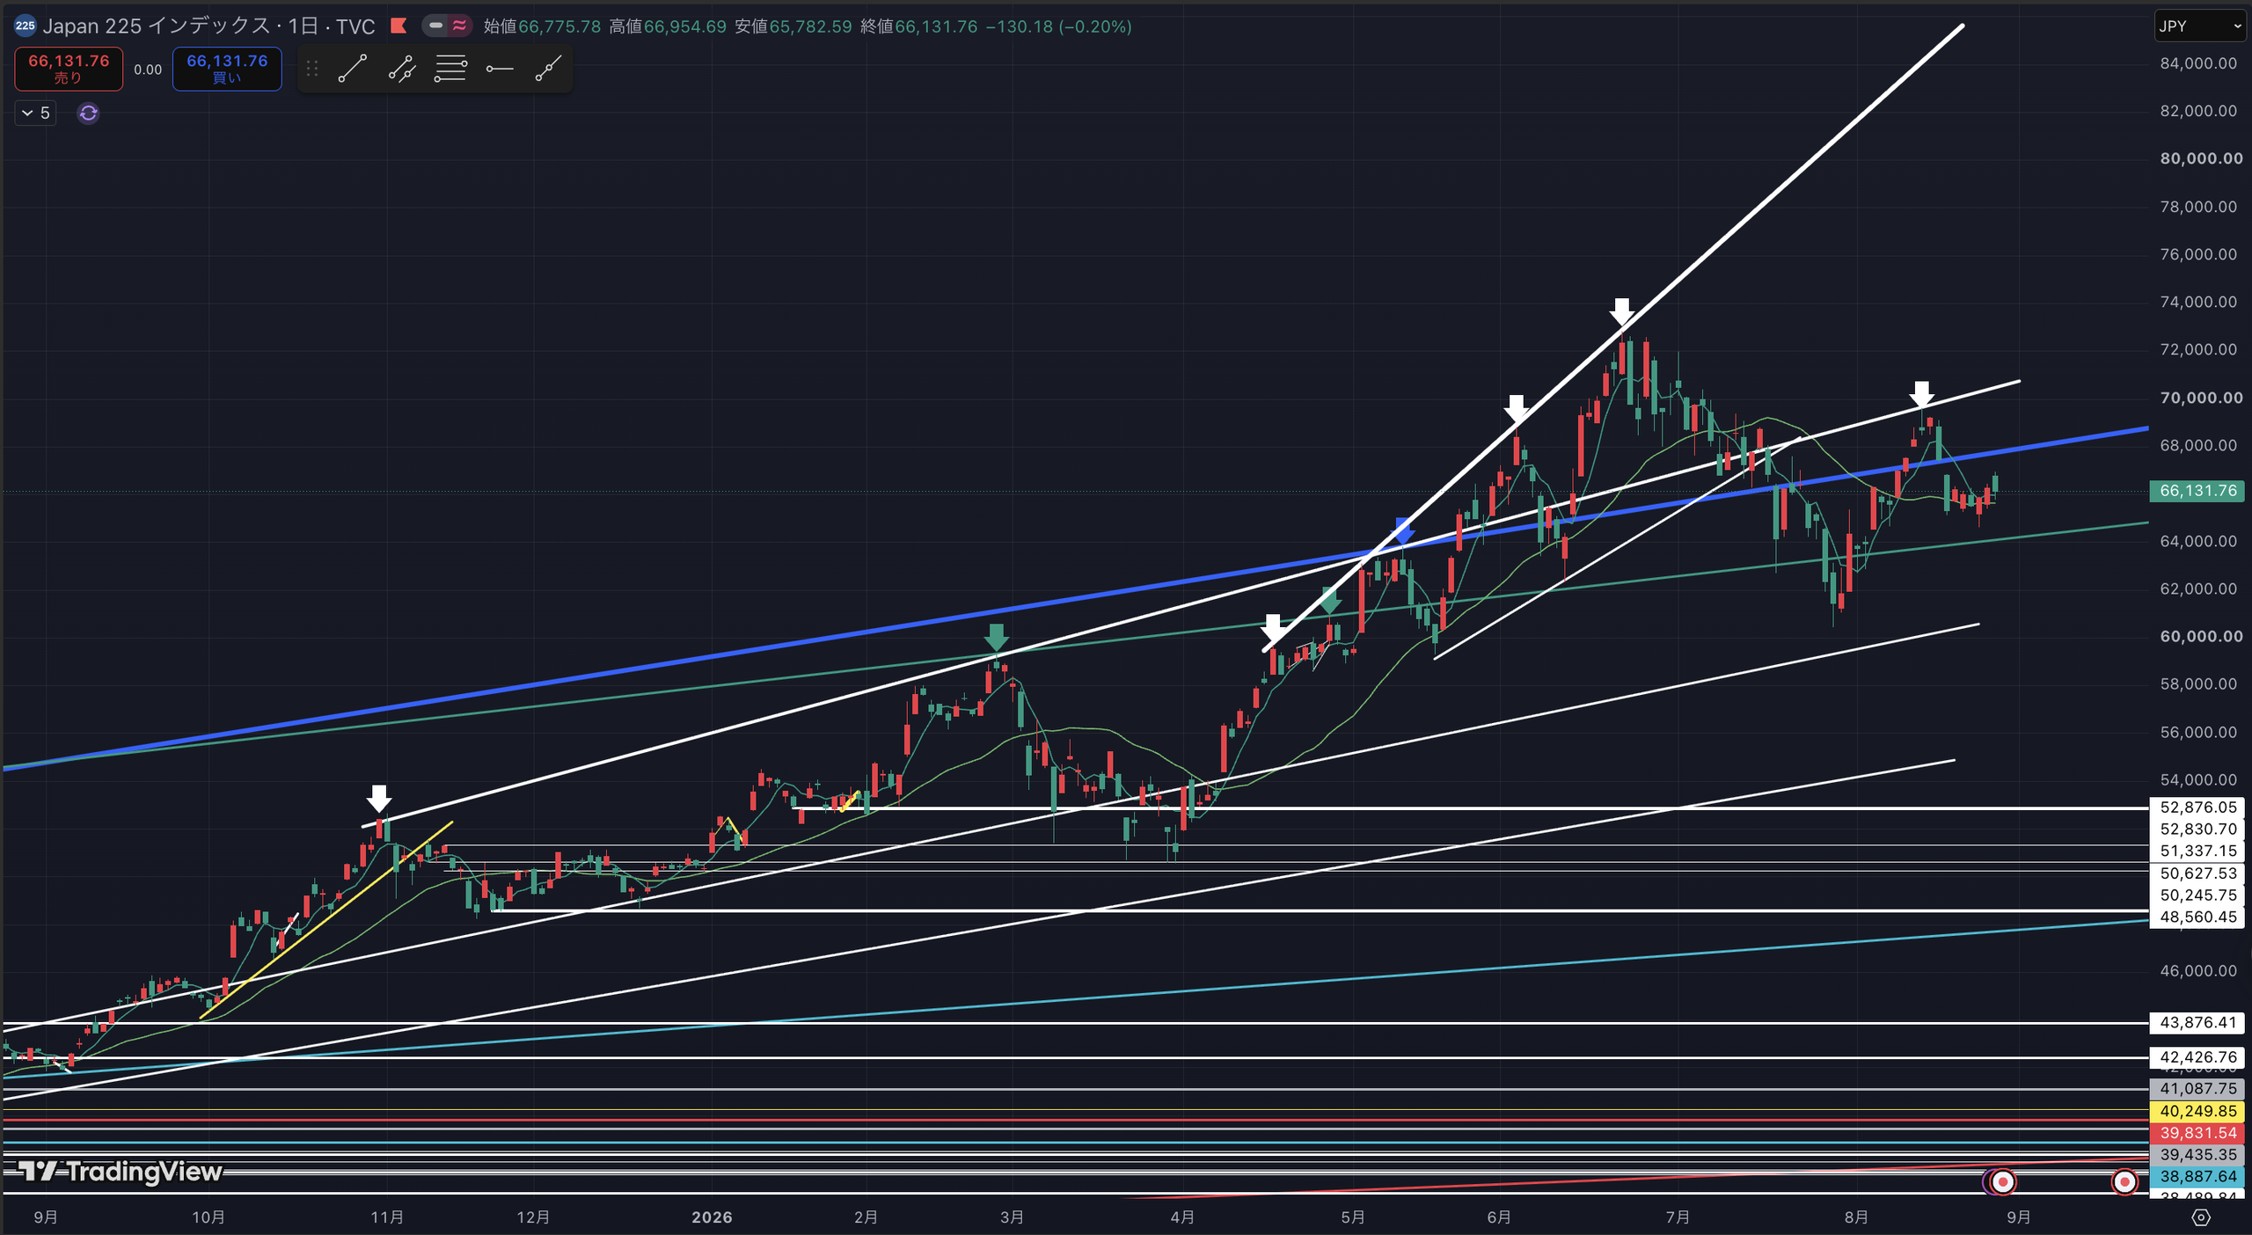The image size is (2252, 1235).
Task: Click the open value 66,775.78
Action: [x=559, y=26]
